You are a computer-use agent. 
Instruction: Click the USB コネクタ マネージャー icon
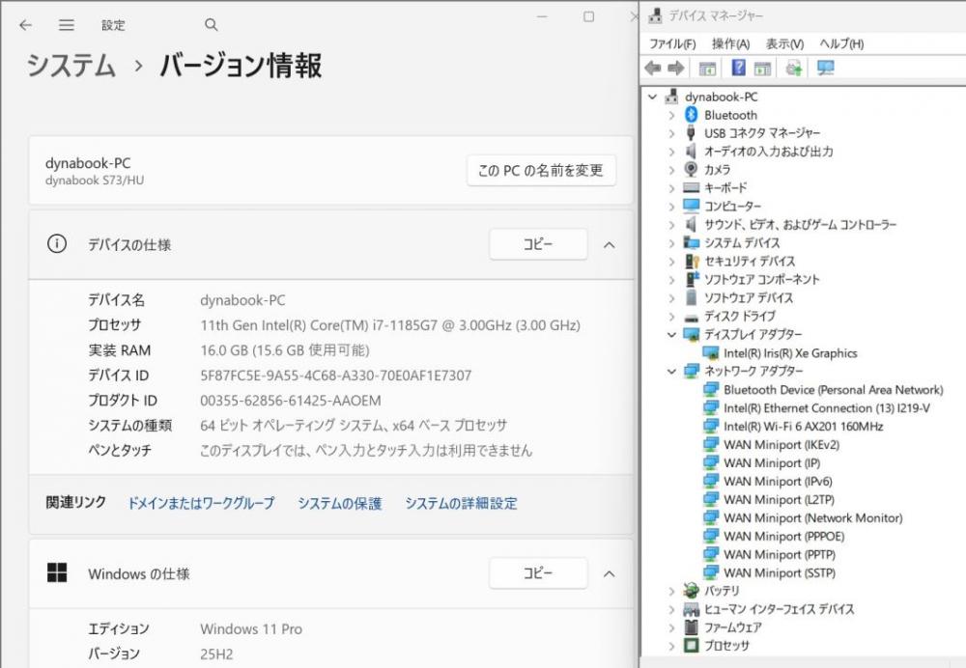[x=692, y=133]
